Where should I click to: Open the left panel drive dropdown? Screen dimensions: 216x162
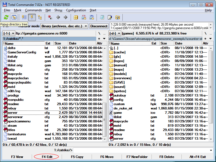coord(9,33)
